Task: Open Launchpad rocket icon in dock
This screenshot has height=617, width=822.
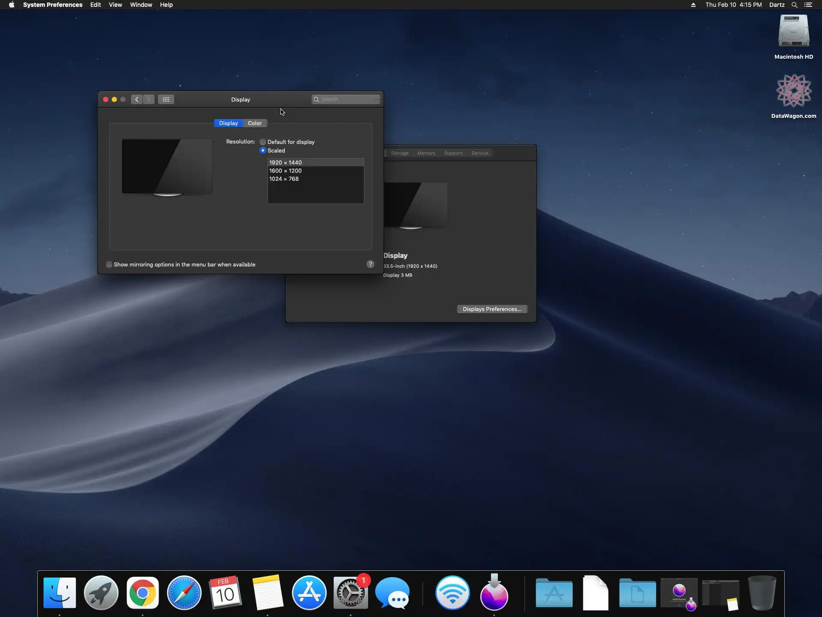Action: click(101, 593)
